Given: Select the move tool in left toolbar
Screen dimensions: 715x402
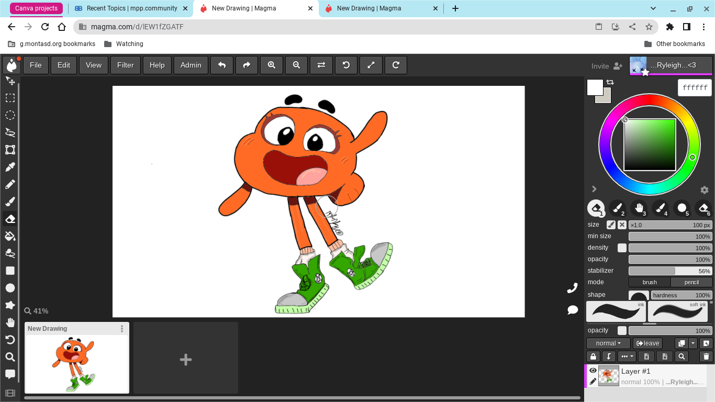Looking at the screenshot, I should pyautogui.click(x=10, y=81).
